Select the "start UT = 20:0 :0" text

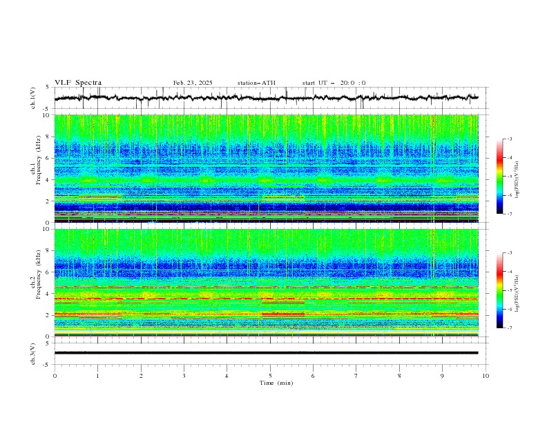click(x=334, y=83)
